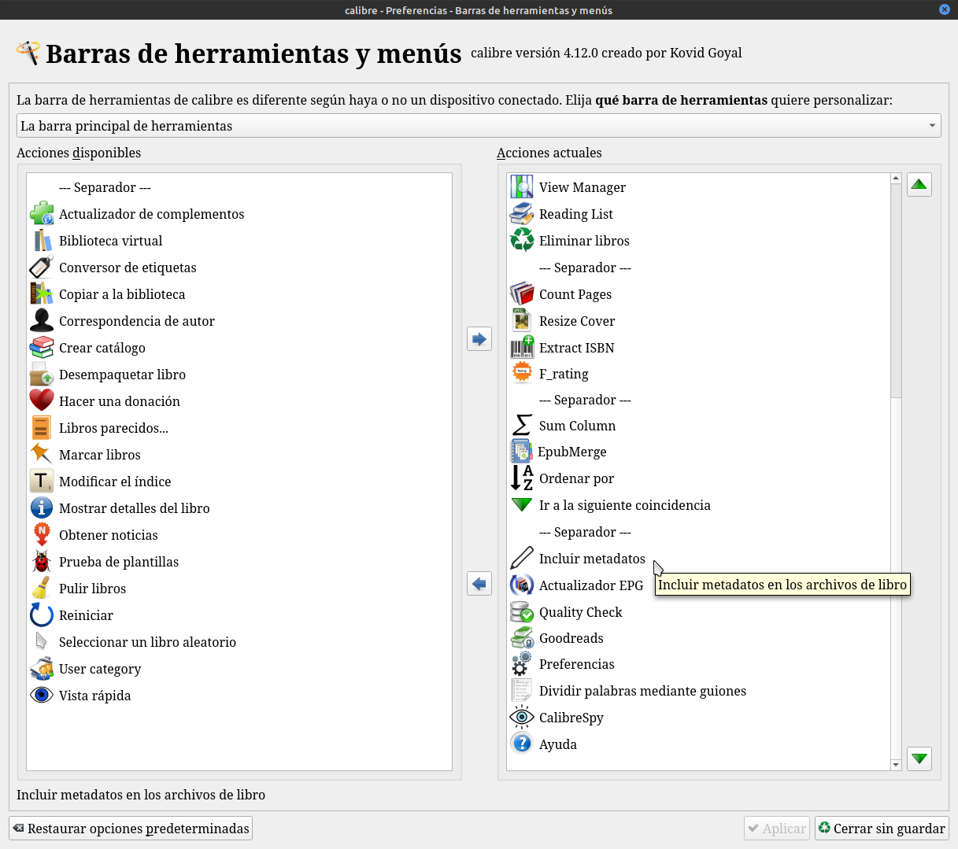Select Seleccionar un libro aleatorio entry
This screenshot has height=849, width=958.
point(239,642)
